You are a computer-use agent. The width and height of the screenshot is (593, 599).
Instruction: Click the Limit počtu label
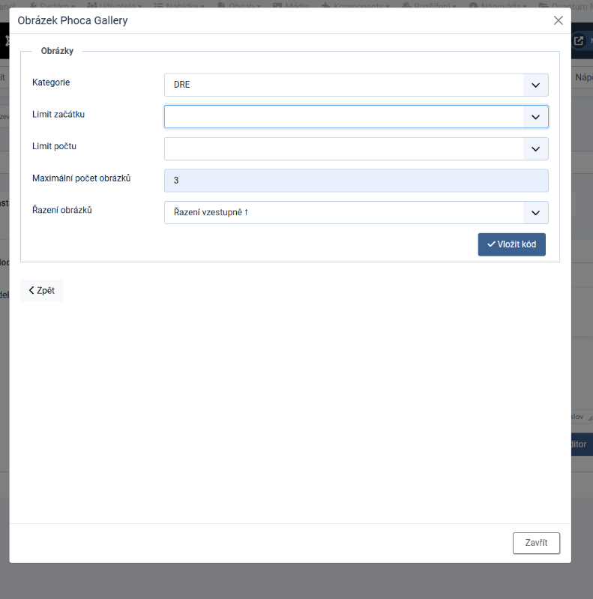coord(54,146)
